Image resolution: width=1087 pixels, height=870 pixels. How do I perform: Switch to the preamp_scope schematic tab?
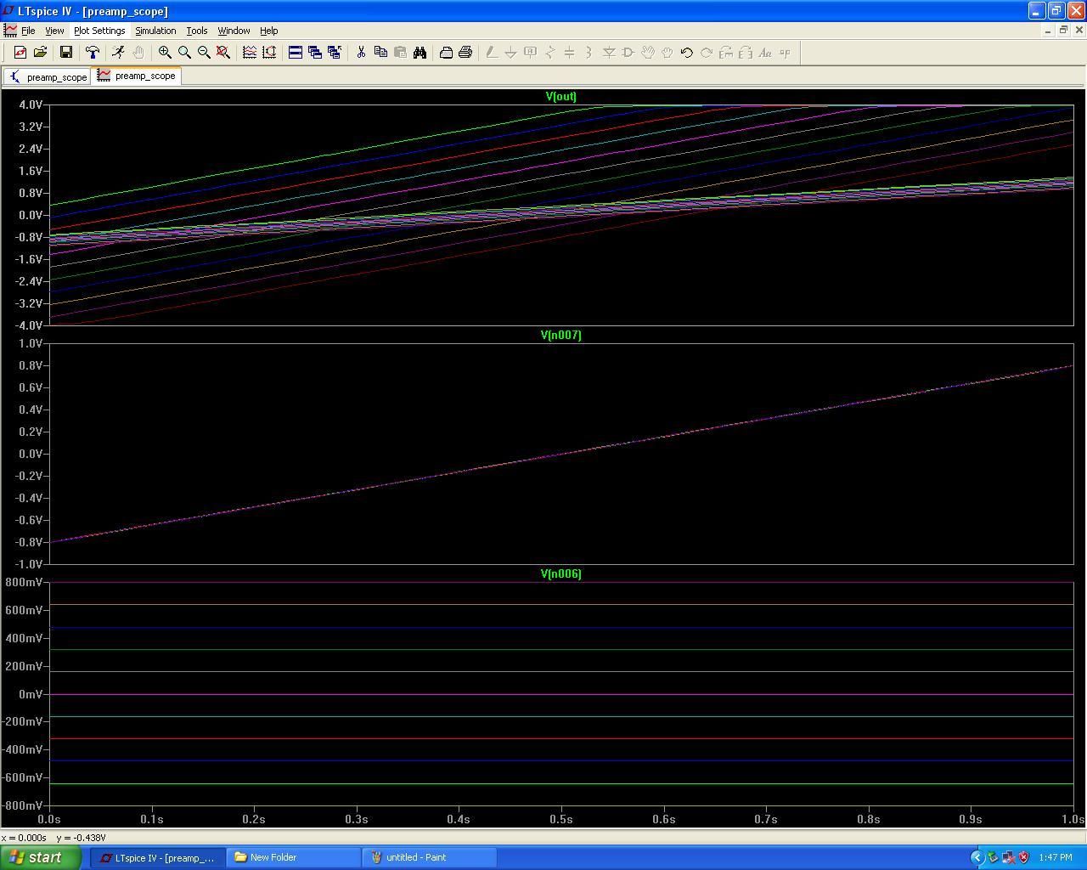(x=48, y=76)
